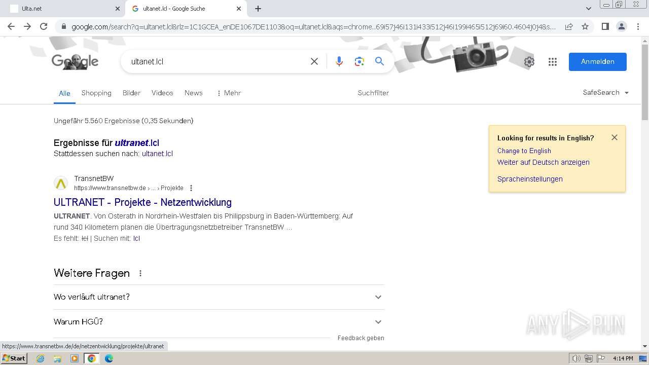Click Weiter auf Deutsch anzeigen

point(544,162)
